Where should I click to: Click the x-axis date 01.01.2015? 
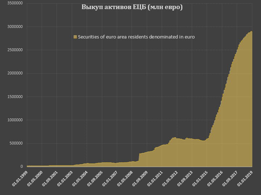200,178
